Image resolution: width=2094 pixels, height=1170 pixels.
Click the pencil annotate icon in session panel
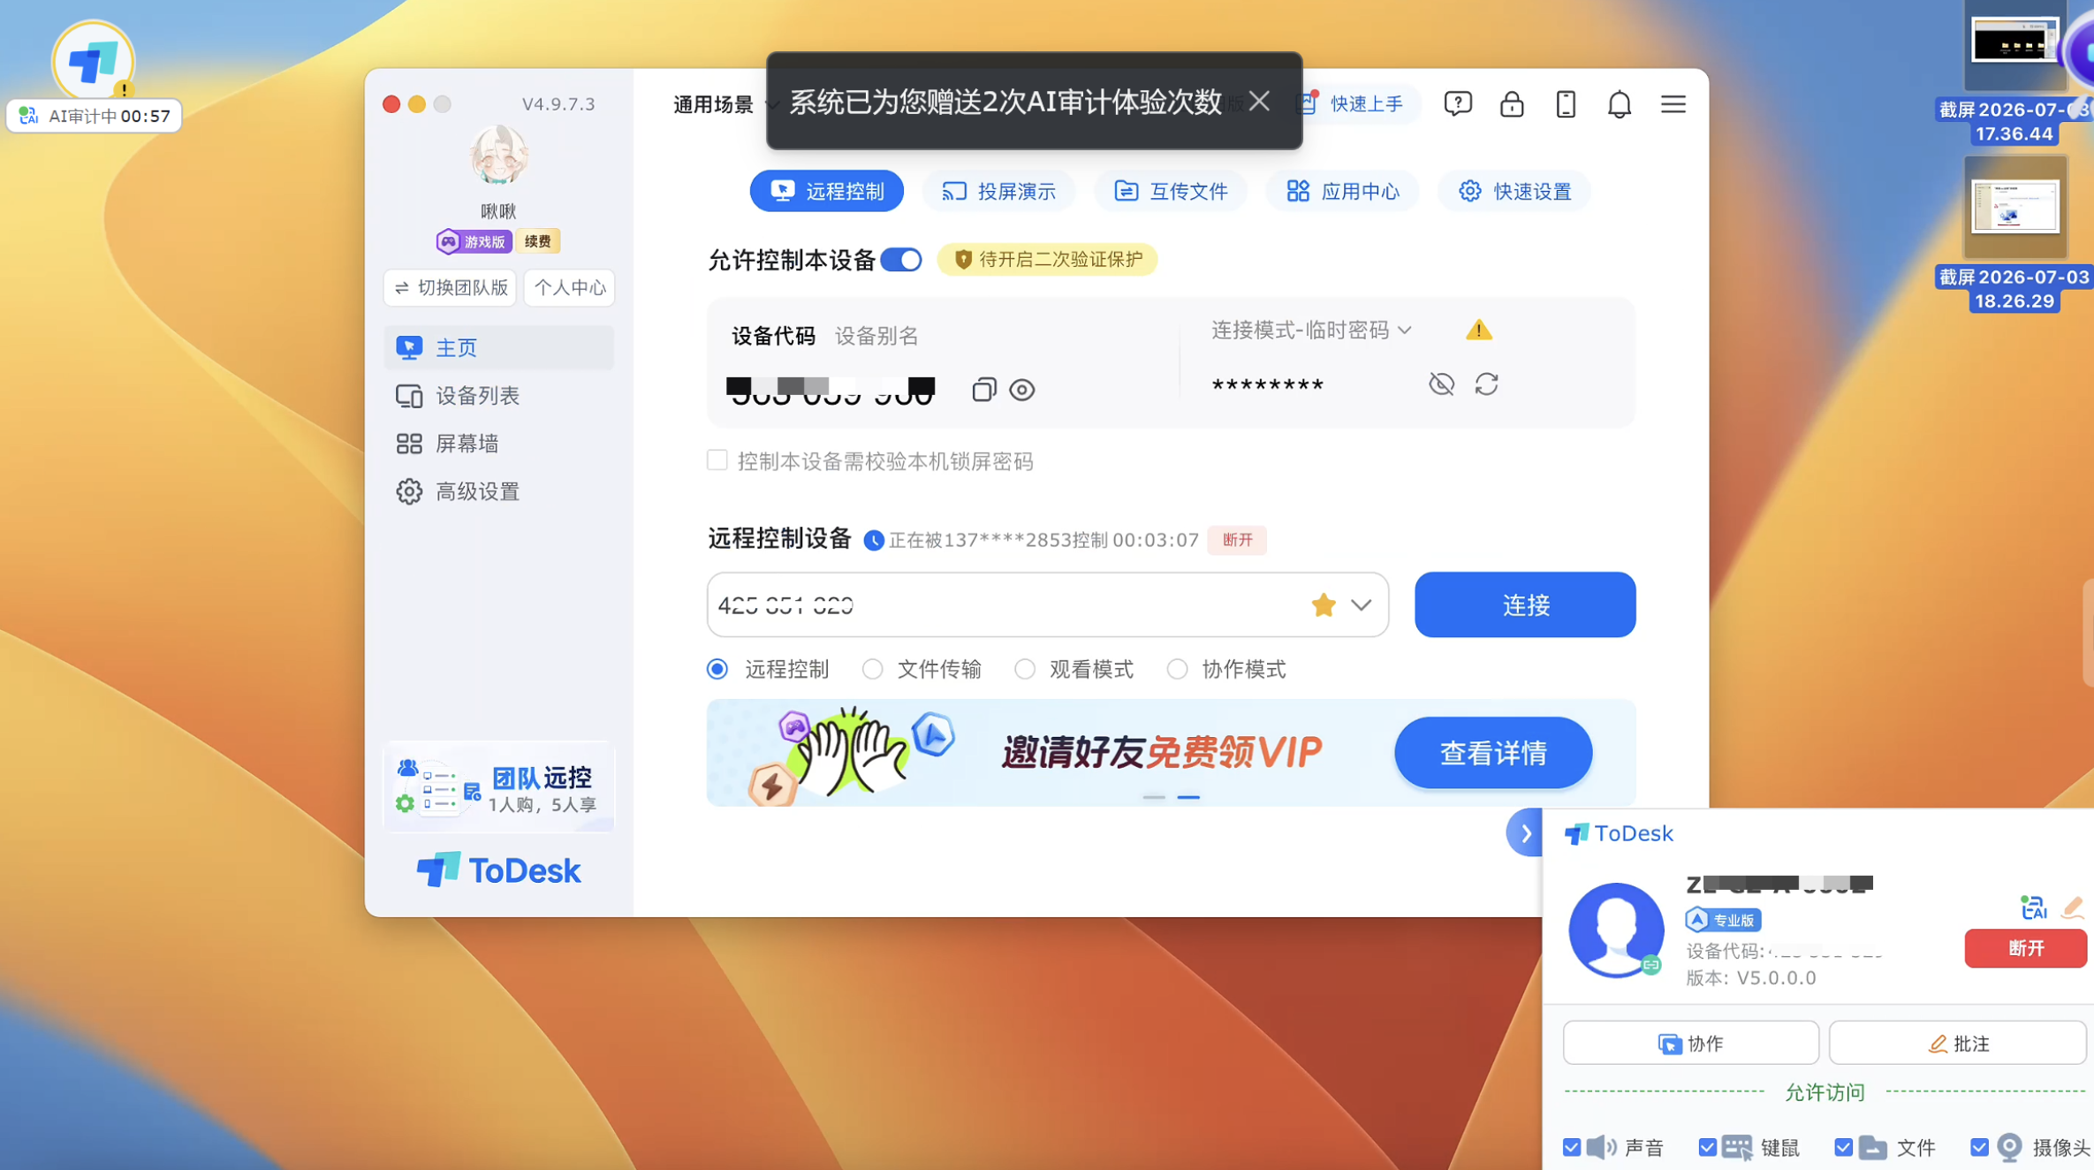pyautogui.click(x=2072, y=908)
